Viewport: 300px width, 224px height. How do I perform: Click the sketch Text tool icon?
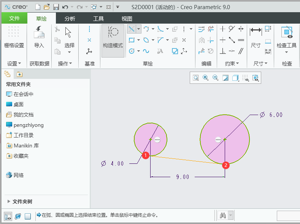pos(160,51)
